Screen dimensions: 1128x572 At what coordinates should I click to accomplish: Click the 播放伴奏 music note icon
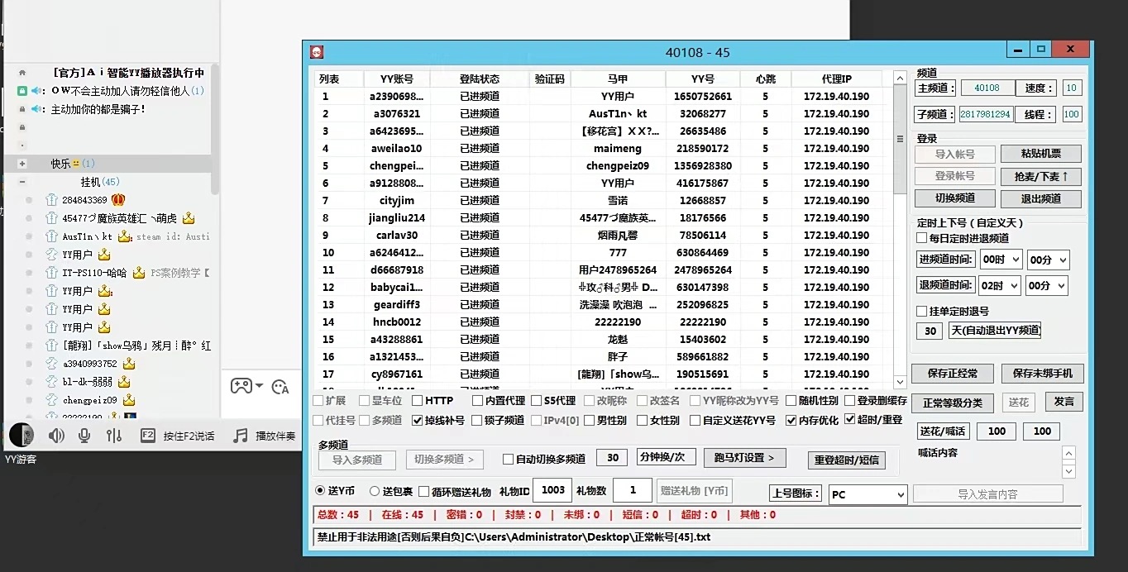240,436
